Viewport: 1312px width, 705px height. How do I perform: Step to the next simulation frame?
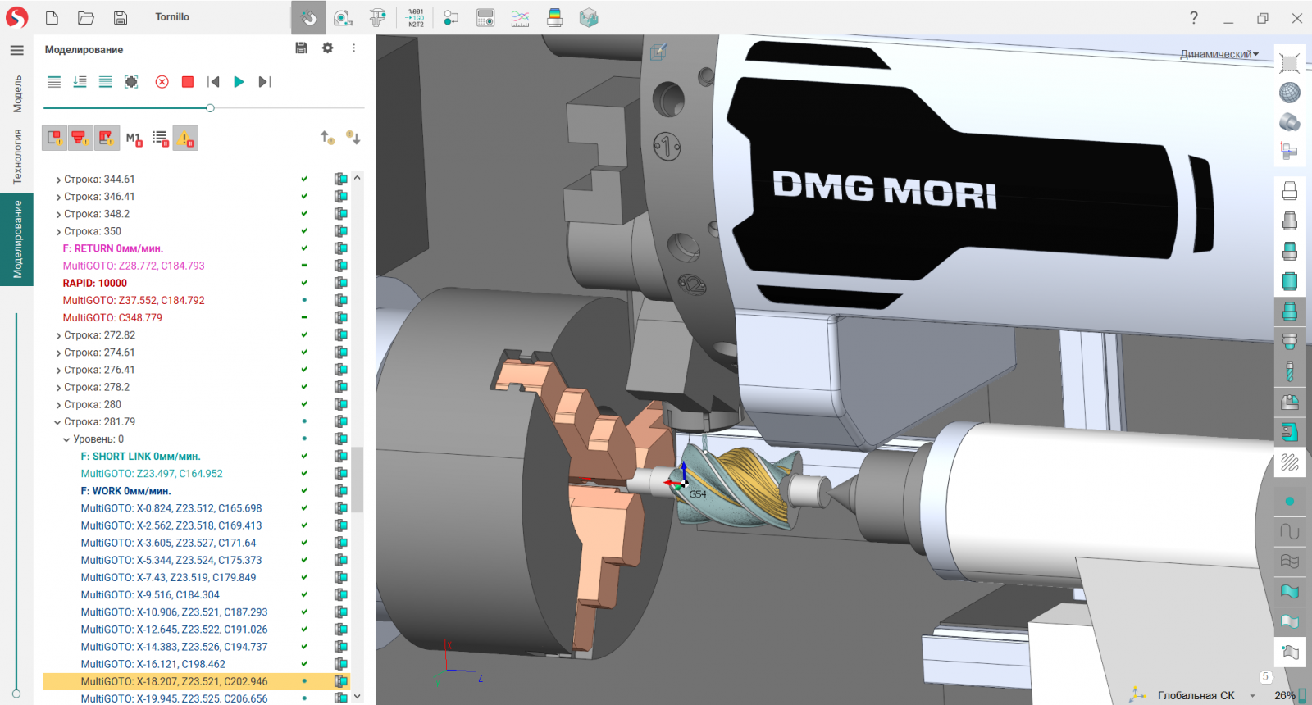tap(264, 82)
